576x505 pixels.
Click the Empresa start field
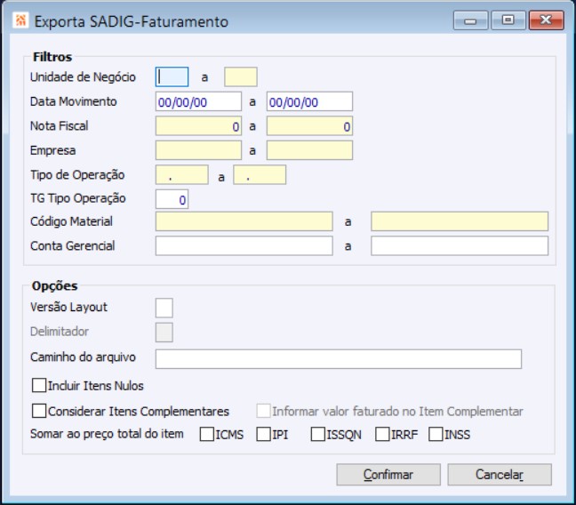tap(198, 150)
